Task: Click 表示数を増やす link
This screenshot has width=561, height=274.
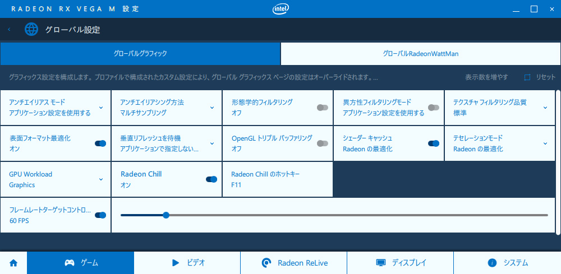Action: tap(486, 77)
